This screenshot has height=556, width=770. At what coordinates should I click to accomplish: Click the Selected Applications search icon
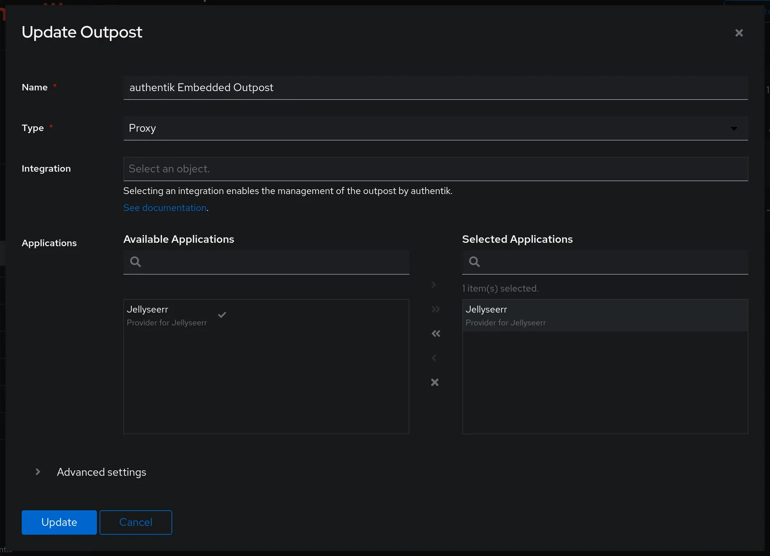[x=474, y=262]
